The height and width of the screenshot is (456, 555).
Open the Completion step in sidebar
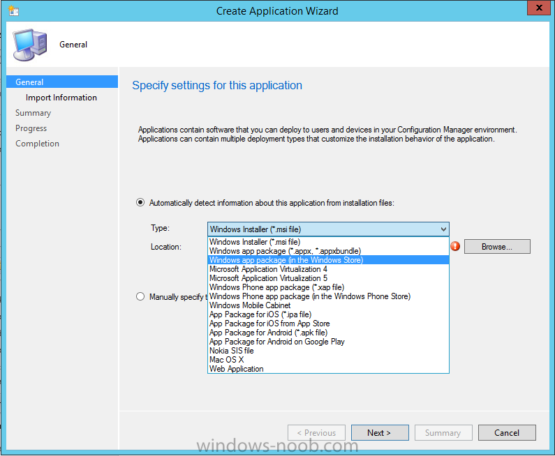37,144
